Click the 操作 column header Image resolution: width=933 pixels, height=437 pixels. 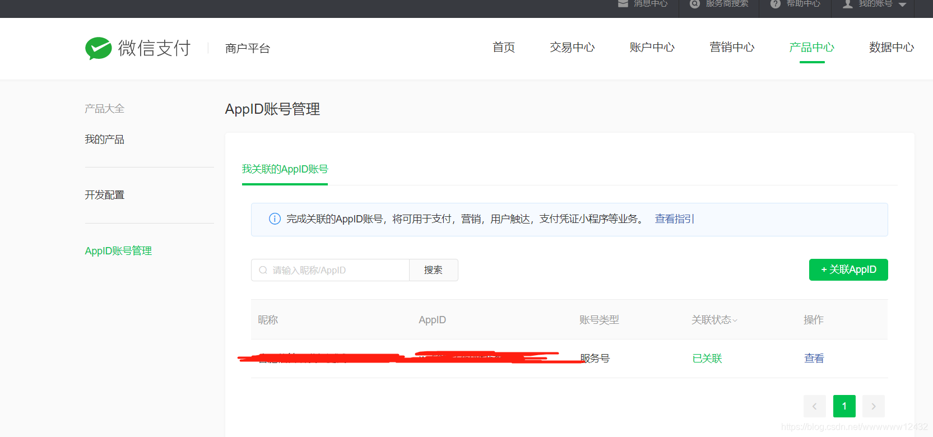pos(814,320)
